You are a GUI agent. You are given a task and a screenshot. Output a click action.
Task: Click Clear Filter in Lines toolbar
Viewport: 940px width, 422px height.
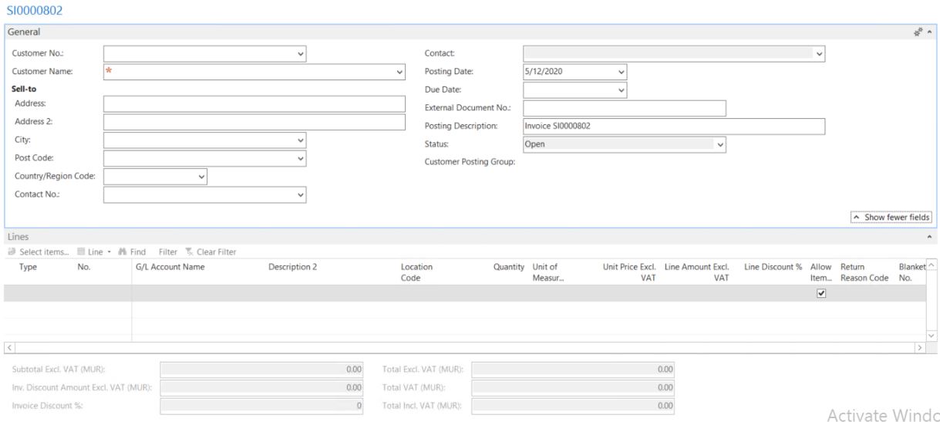(211, 252)
